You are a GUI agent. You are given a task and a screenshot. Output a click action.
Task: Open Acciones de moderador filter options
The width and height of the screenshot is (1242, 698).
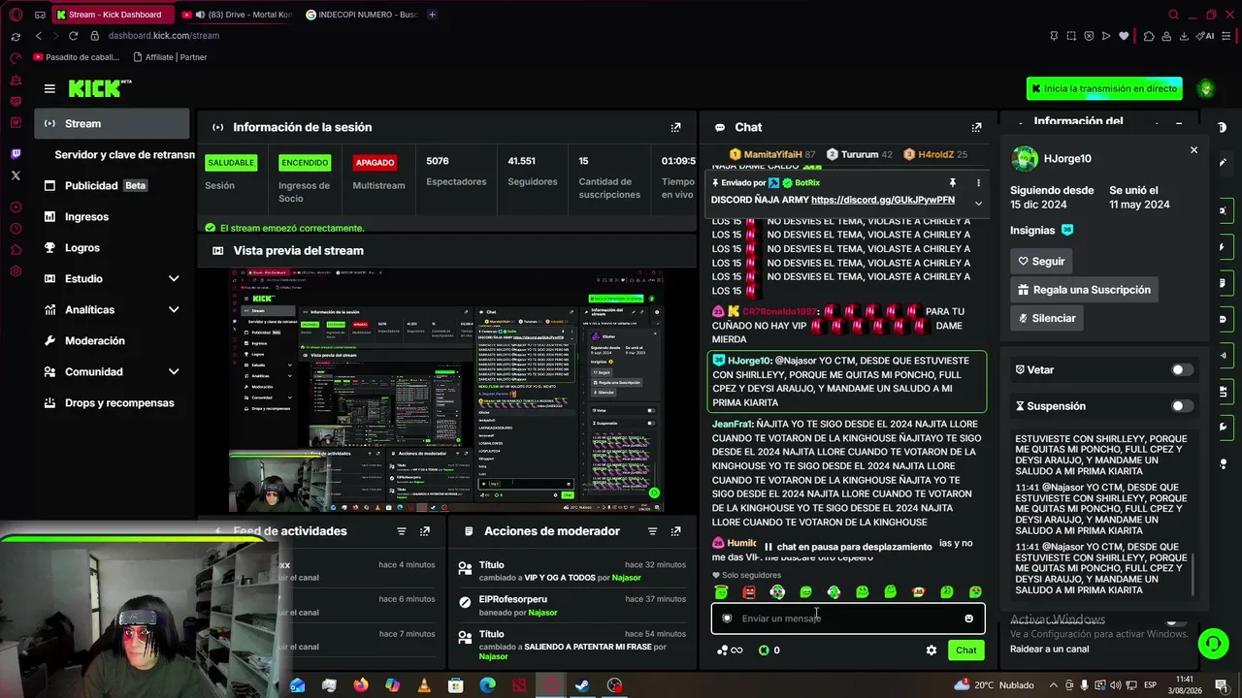coord(652,531)
